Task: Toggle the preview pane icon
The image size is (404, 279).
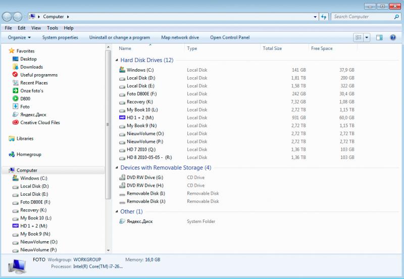Action: coord(379,37)
